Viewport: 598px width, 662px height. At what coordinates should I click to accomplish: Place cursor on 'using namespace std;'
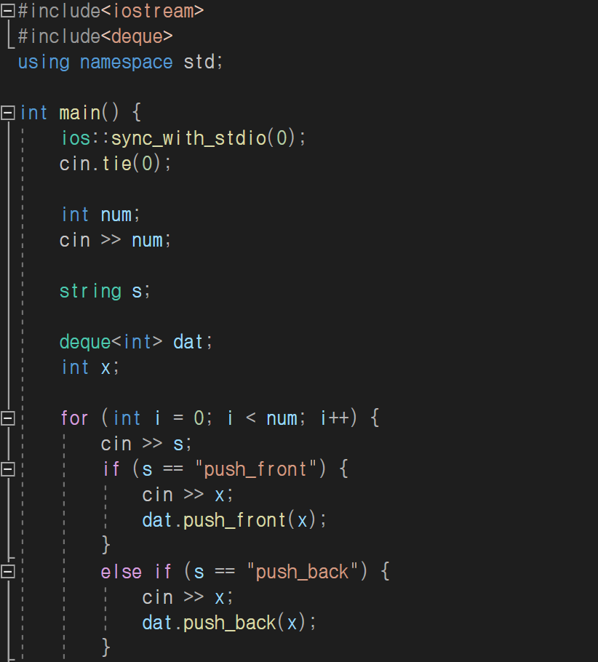point(120,63)
